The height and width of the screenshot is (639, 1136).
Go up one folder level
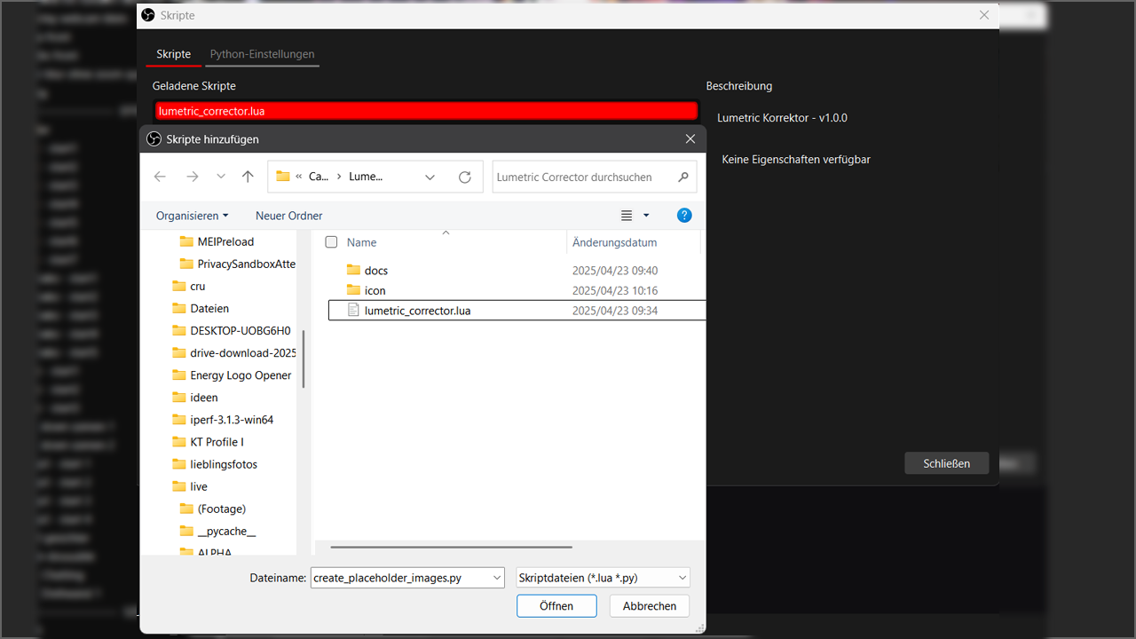pos(248,177)
